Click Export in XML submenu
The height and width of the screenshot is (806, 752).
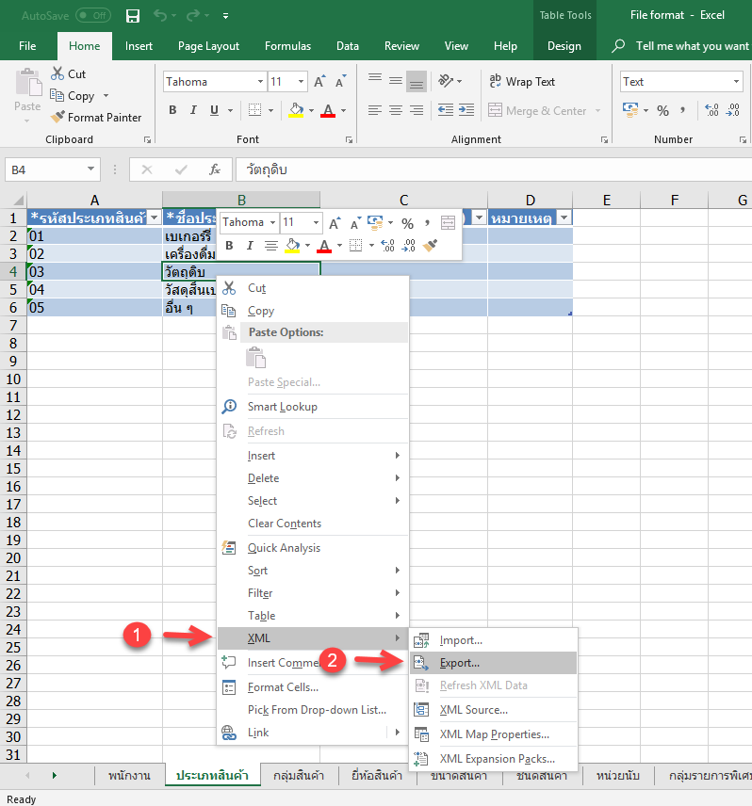pos(493,663)
